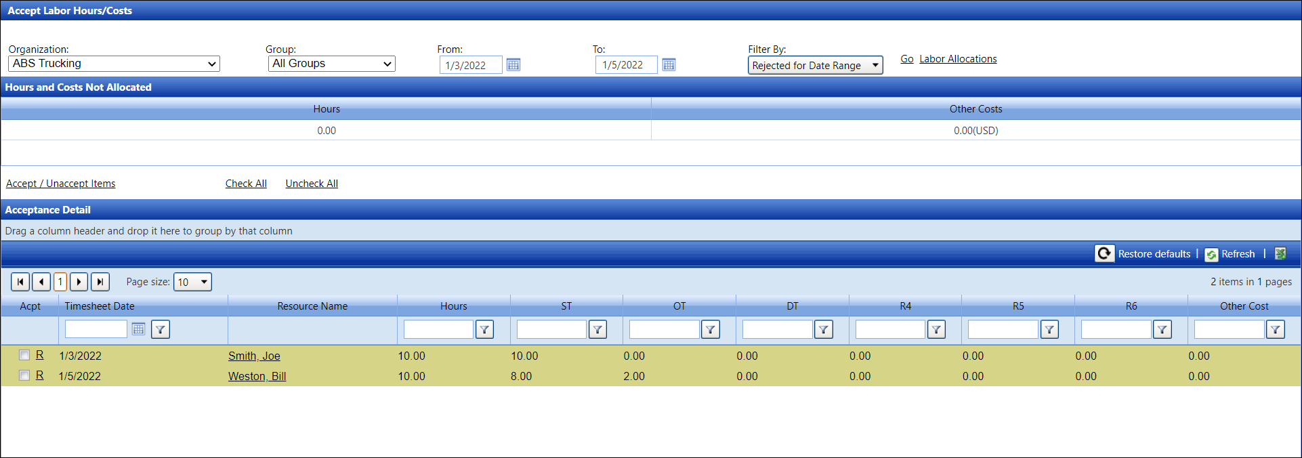The image size is (1302, 458).
Task: Export the grid to Excel icon
Action: point(1280,253)
